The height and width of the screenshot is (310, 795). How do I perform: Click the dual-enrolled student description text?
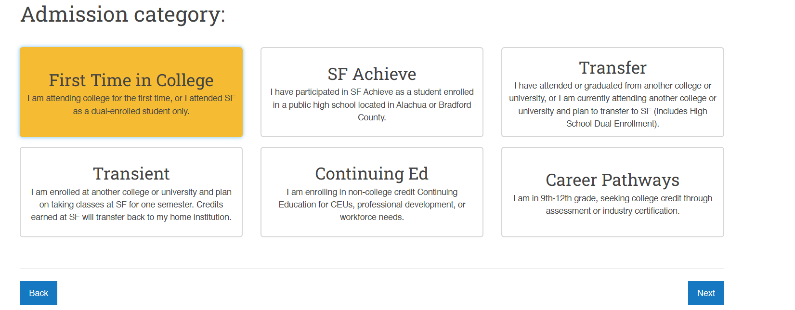click(131, 104)
